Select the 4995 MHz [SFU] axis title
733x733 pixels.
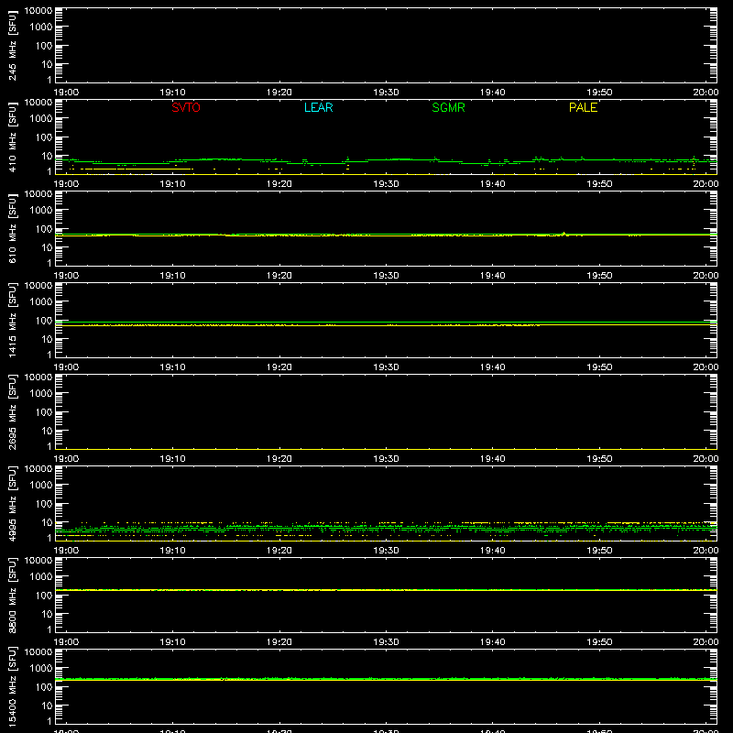pos(13,503)
